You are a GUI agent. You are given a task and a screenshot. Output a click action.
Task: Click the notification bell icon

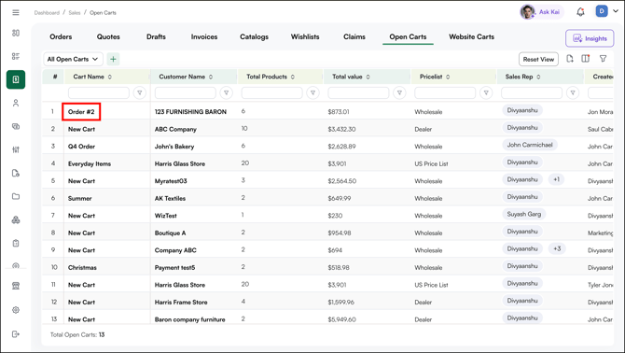click(580, 12)
